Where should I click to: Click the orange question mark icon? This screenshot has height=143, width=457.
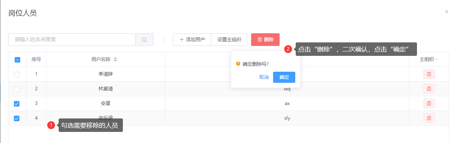(x=238, y=64)
